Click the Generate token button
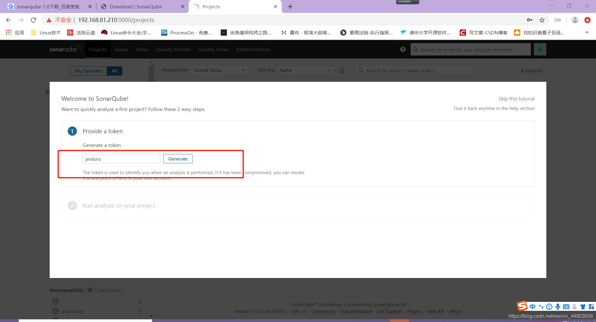 tap(178, 159)
